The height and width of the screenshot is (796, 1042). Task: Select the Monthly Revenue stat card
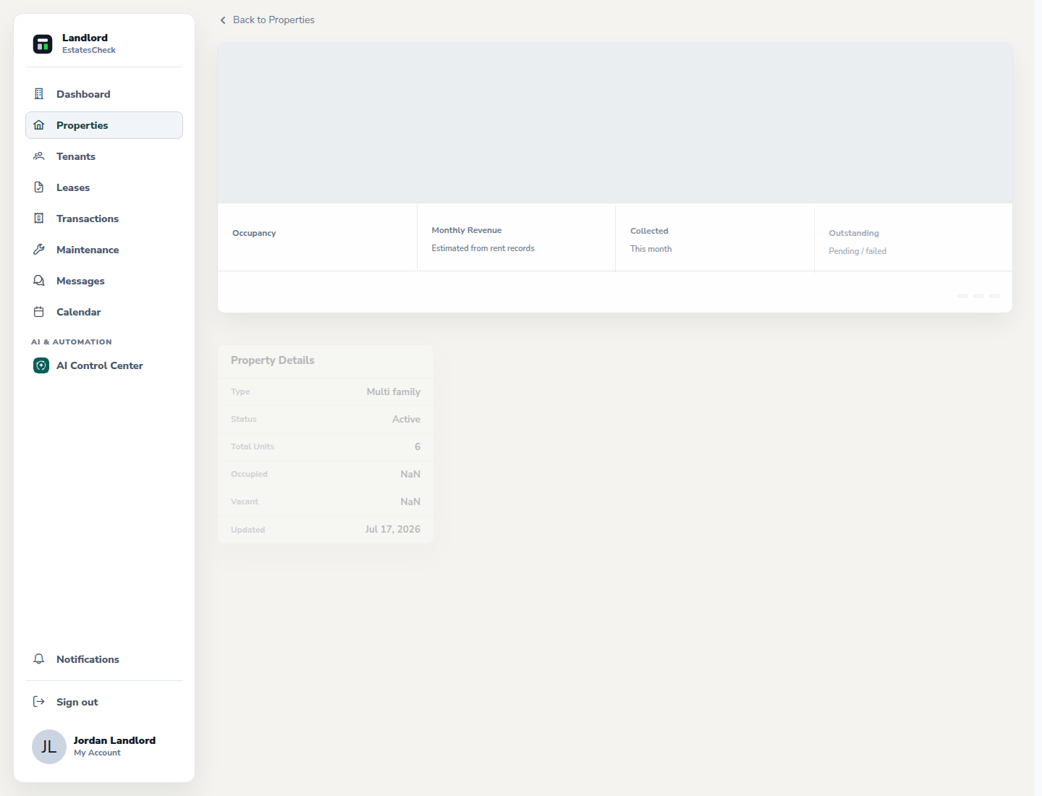tap(516, 237)
